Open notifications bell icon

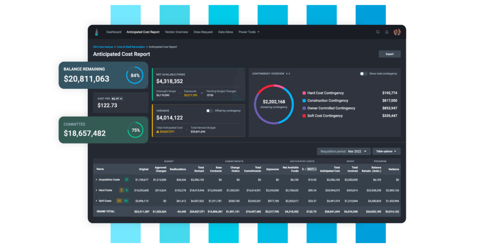[x=387, y=32]
